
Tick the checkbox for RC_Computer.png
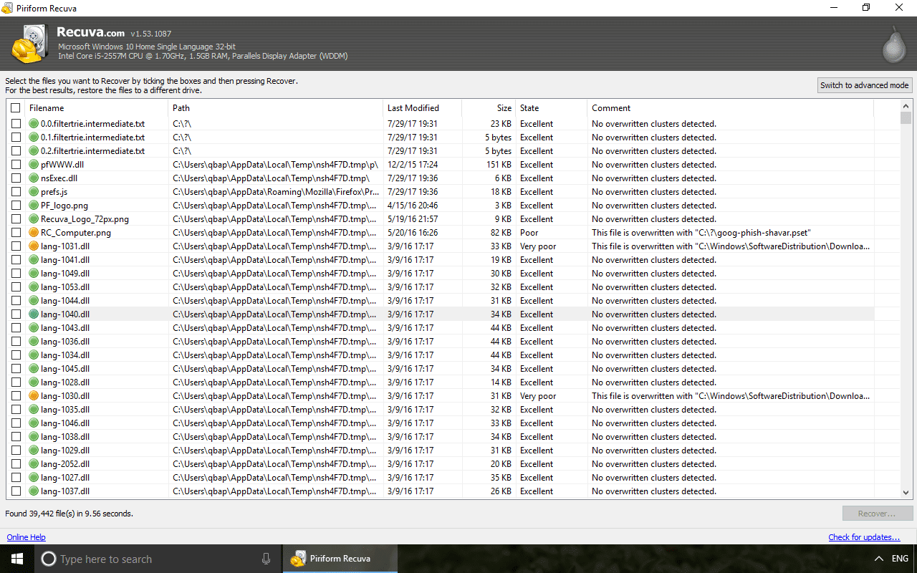point(16,233)
